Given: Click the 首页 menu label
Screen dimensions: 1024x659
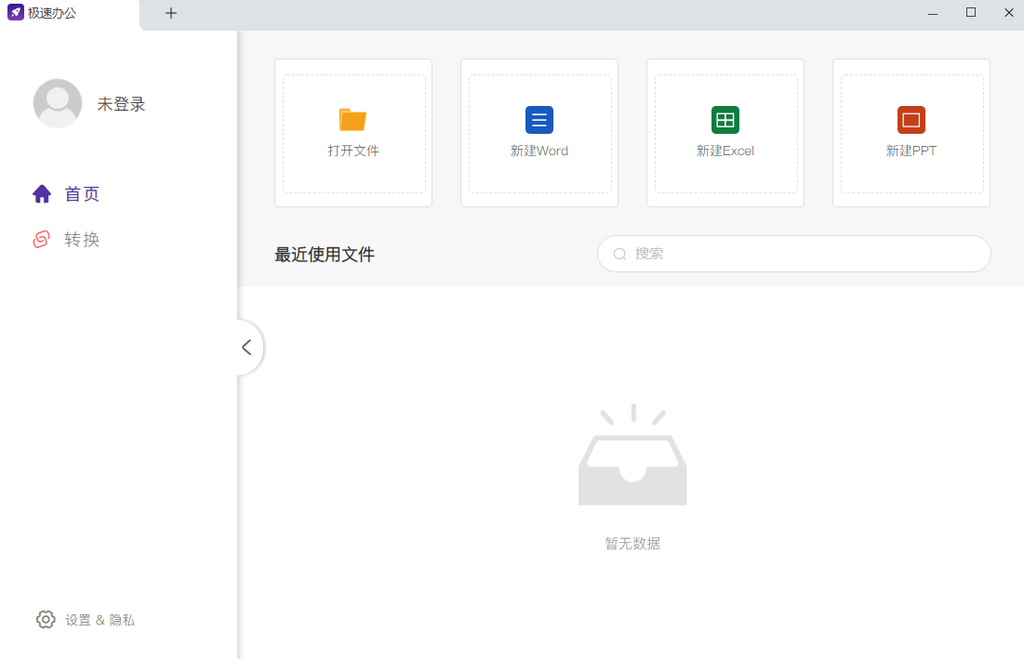Looking at the screenshot, I should pos(81,193).
